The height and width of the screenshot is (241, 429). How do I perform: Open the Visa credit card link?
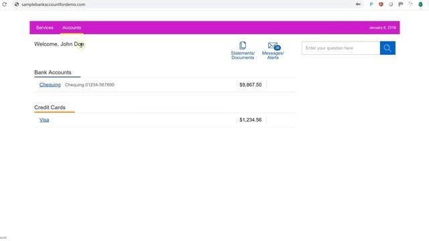tap(44, 120)
